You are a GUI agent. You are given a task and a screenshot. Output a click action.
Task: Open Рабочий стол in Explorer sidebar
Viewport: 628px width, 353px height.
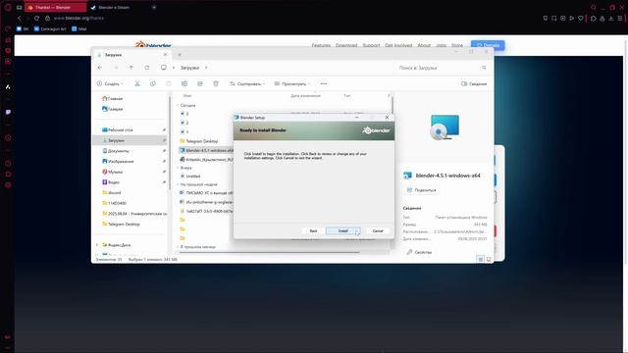pyautogui.click(x=118, y=129)
